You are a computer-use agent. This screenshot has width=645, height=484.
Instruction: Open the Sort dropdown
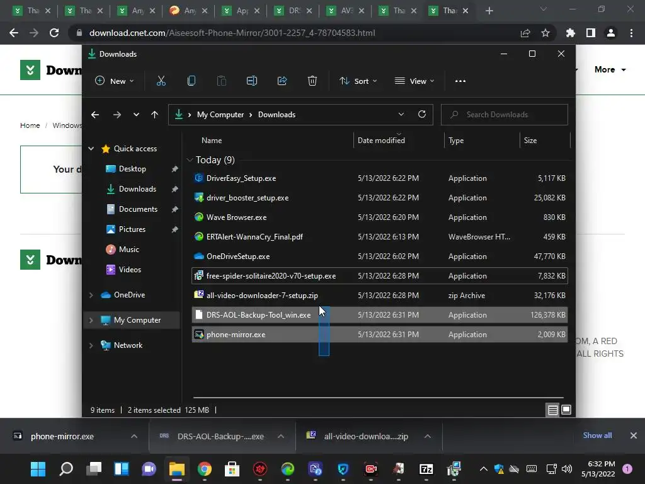358,81
